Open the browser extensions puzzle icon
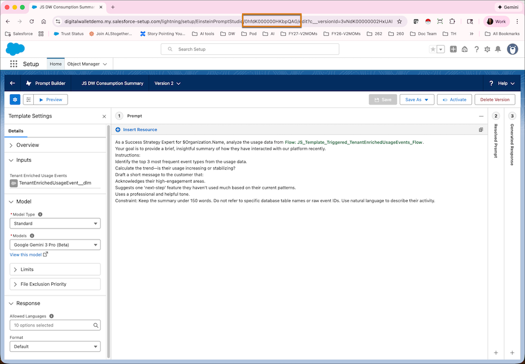This screenshot has width=525, height=364. click(452, 21)
